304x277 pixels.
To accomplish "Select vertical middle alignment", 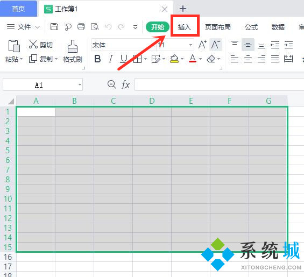I will (248, 45).
